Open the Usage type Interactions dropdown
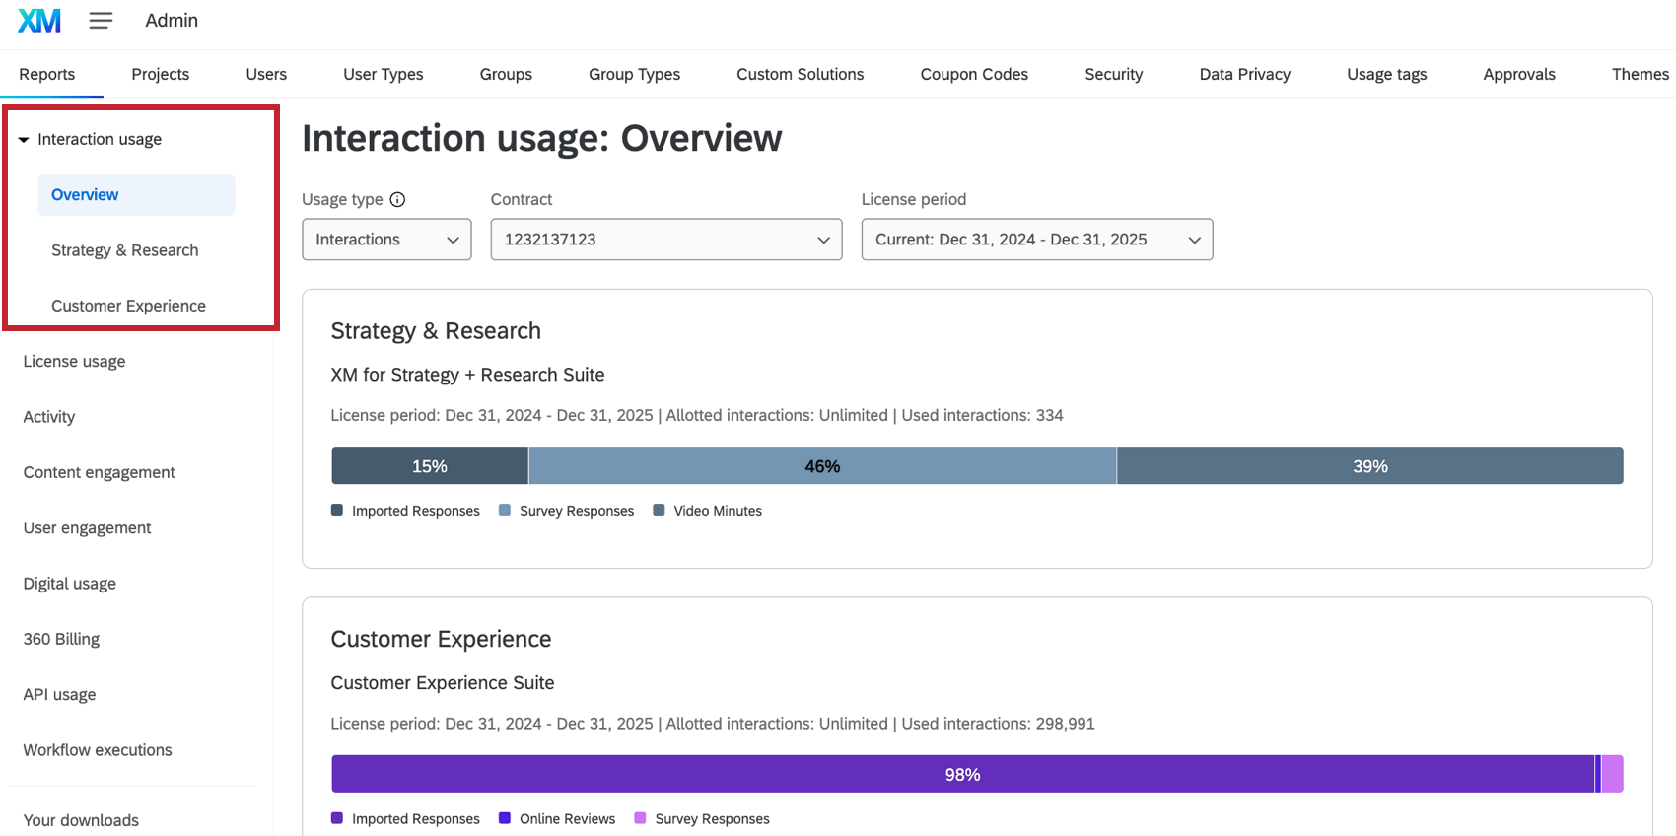Viewport: 1676px width, 836px height. click(386, 240)
